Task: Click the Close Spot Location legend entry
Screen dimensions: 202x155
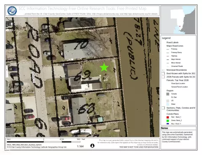Action: tap(178, 83)
